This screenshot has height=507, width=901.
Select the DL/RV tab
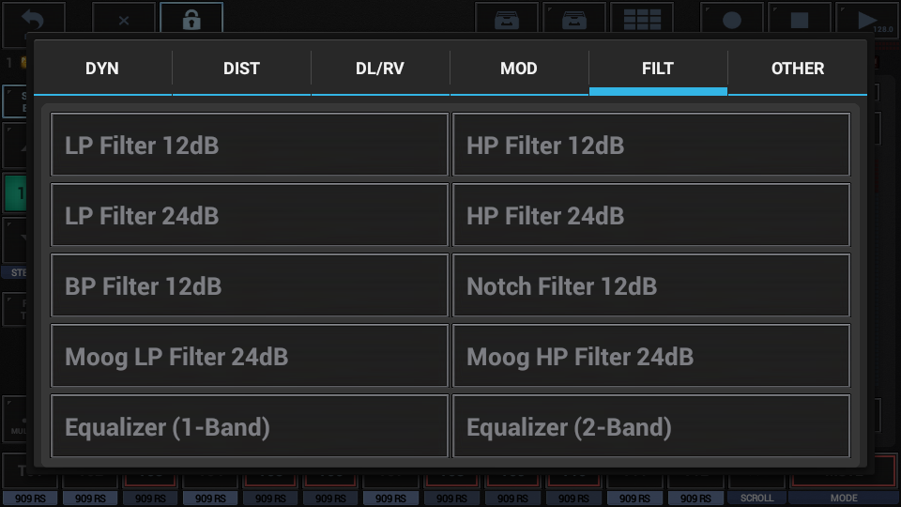pos(380,69)
